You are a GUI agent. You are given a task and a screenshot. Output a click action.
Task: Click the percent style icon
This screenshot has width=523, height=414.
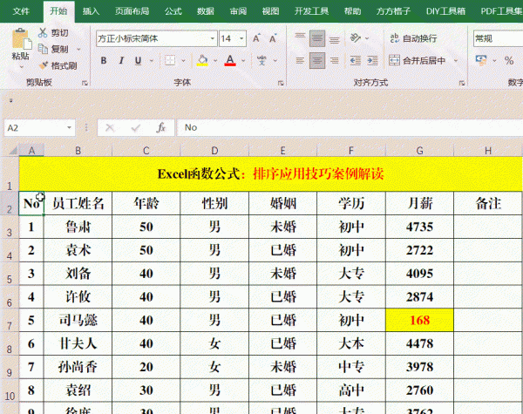coord(509,60)
